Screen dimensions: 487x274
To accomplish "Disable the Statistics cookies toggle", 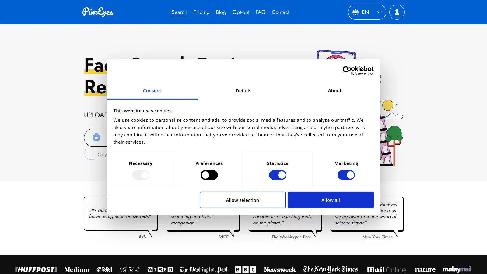I will (278, 175).
